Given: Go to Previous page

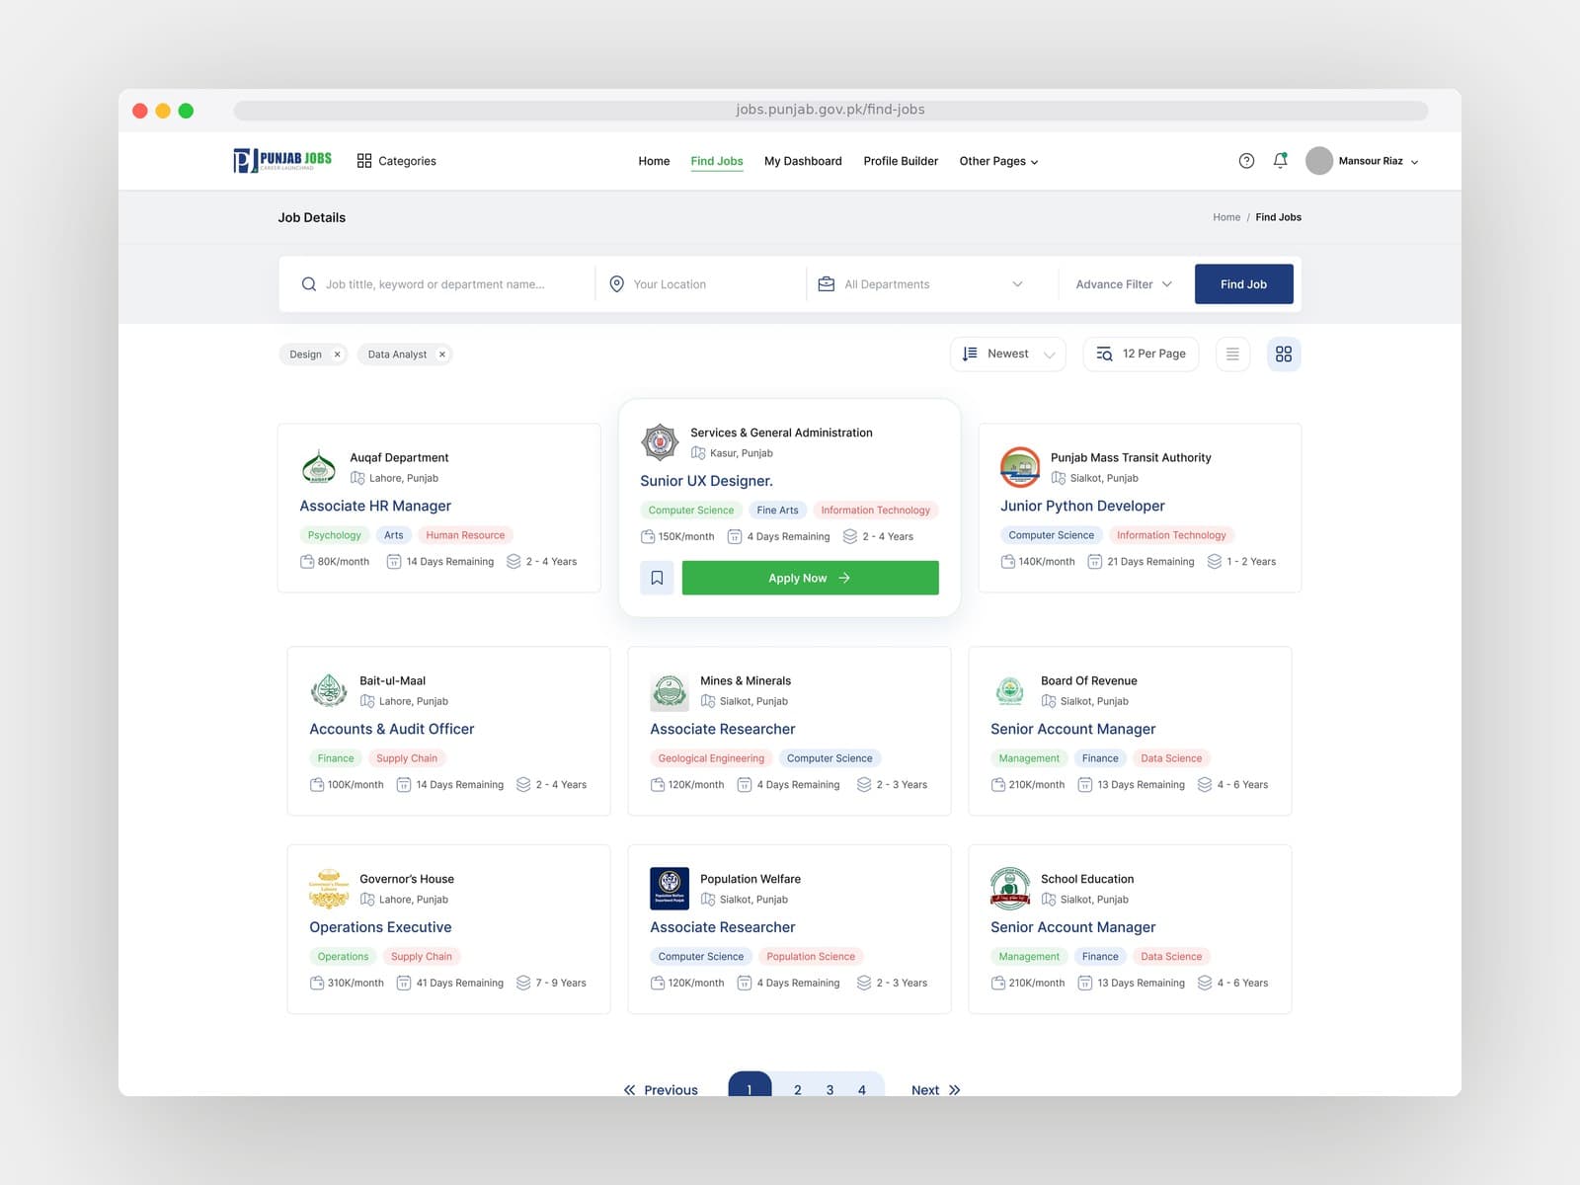Looking at the screenshot, I should 661,1089.
